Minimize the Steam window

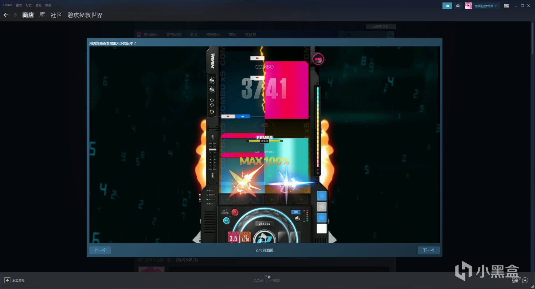coord(516,6)
